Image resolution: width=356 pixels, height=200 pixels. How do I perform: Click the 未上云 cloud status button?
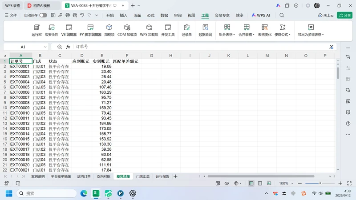[x=326, y=15]
